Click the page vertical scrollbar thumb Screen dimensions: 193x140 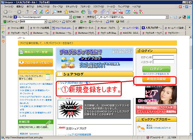pos(191,57)
